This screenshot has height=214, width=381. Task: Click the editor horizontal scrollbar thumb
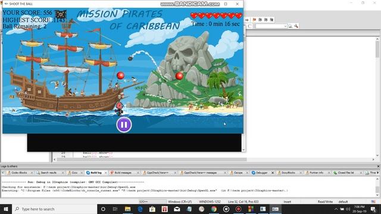point(151,159)
